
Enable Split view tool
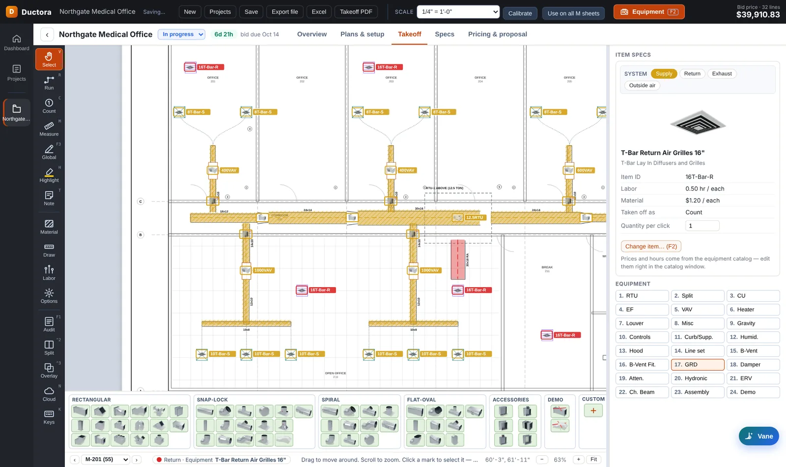point(49,348)
